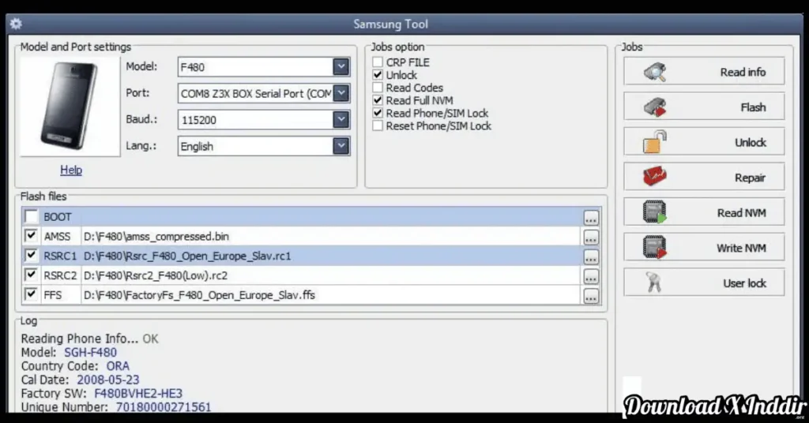Click the Read info button label

pos(743,72)
